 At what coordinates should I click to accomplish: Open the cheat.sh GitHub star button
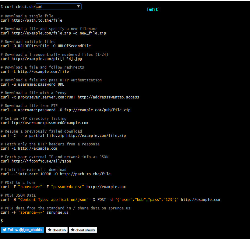(57, 230)
